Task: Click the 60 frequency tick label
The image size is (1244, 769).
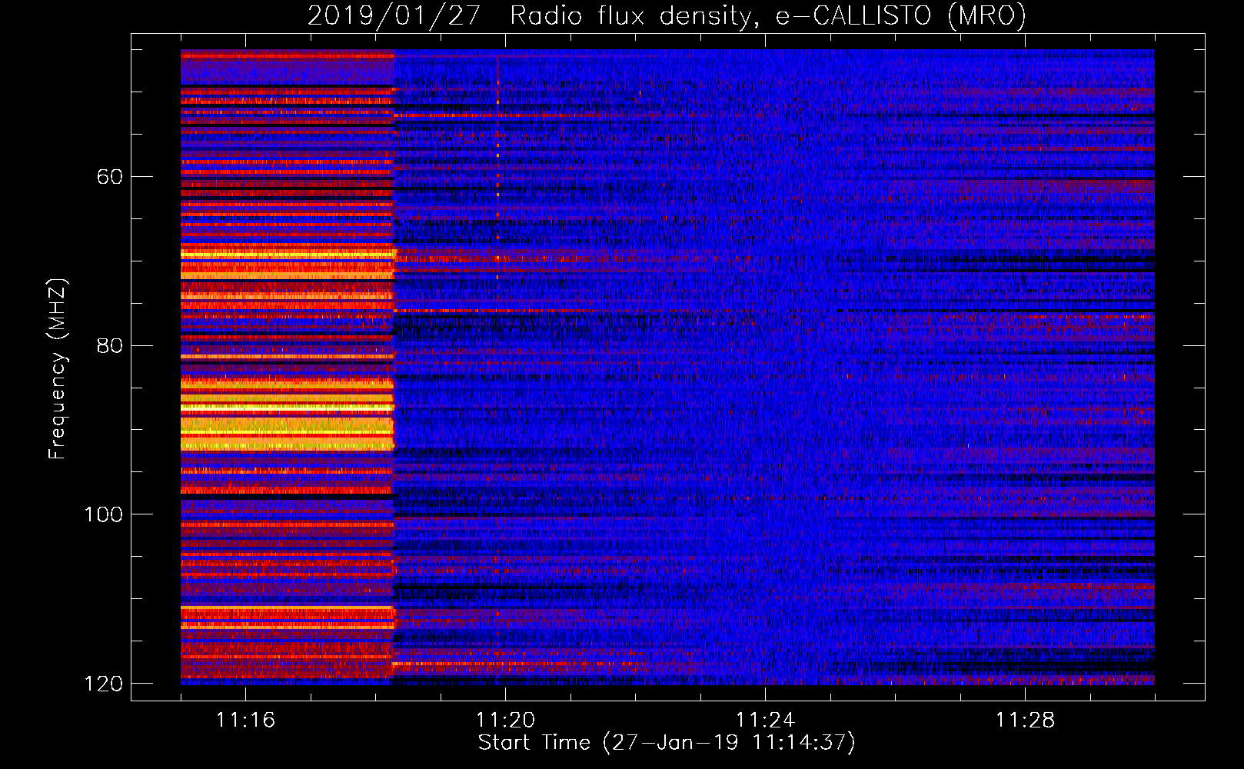Action: [109, 177]
